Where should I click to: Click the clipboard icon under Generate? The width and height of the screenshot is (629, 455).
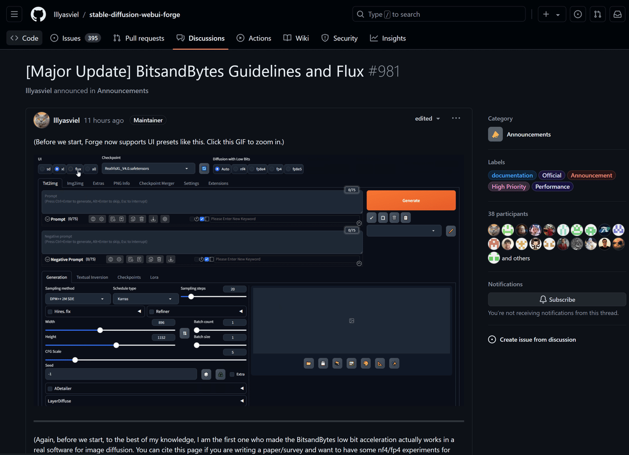[x=406, y=218]
